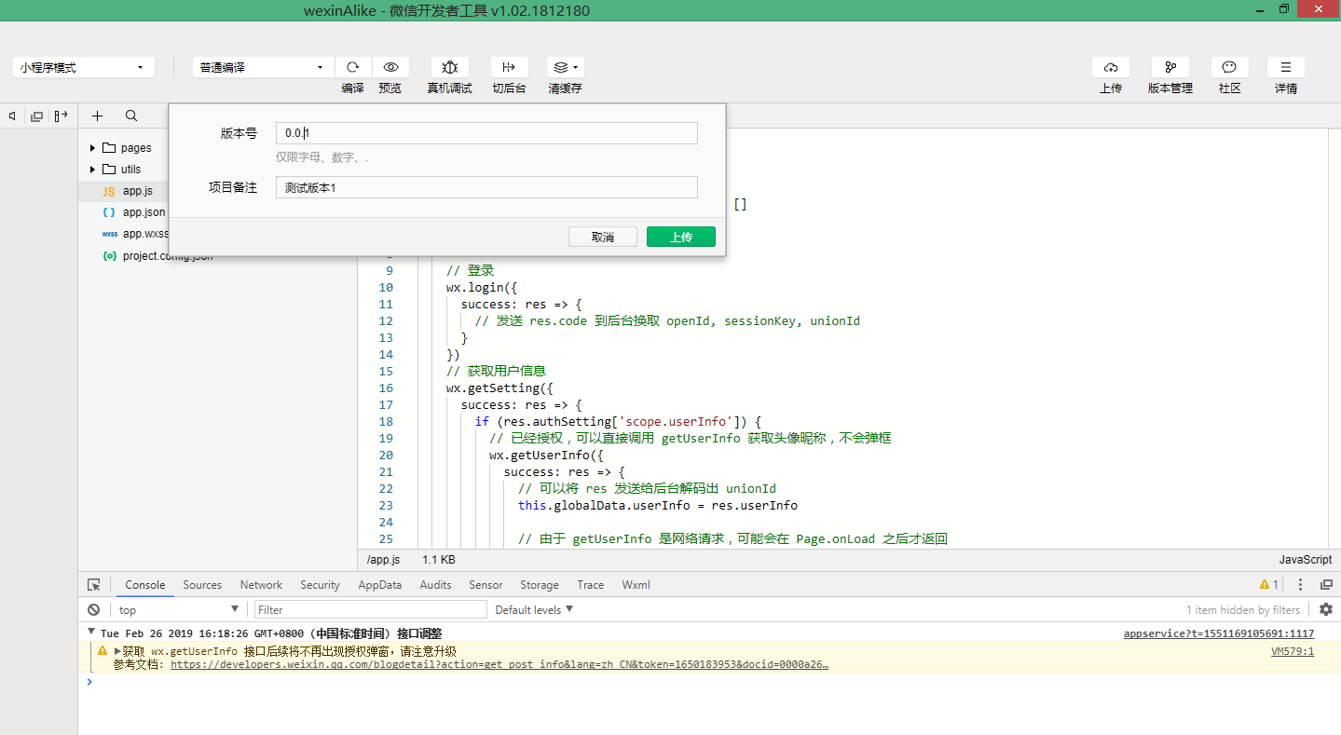Click the /app.js path in status bar
Image resolution: width=1341 pixels, height=735 pixels.
(383, 560)
